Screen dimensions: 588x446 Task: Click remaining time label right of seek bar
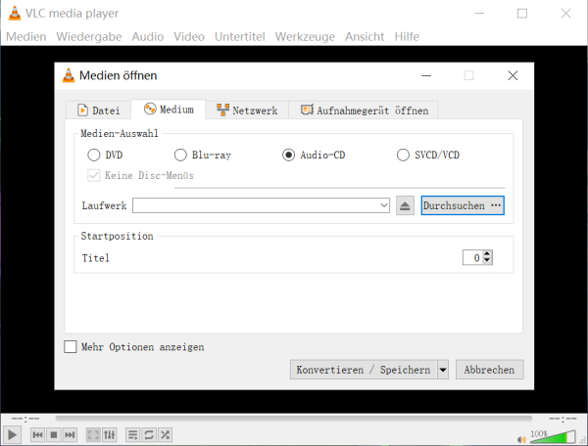(563, 419)
